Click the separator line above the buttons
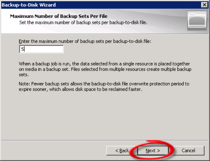This screenshot has width=210, height=161. coord(105,140)
